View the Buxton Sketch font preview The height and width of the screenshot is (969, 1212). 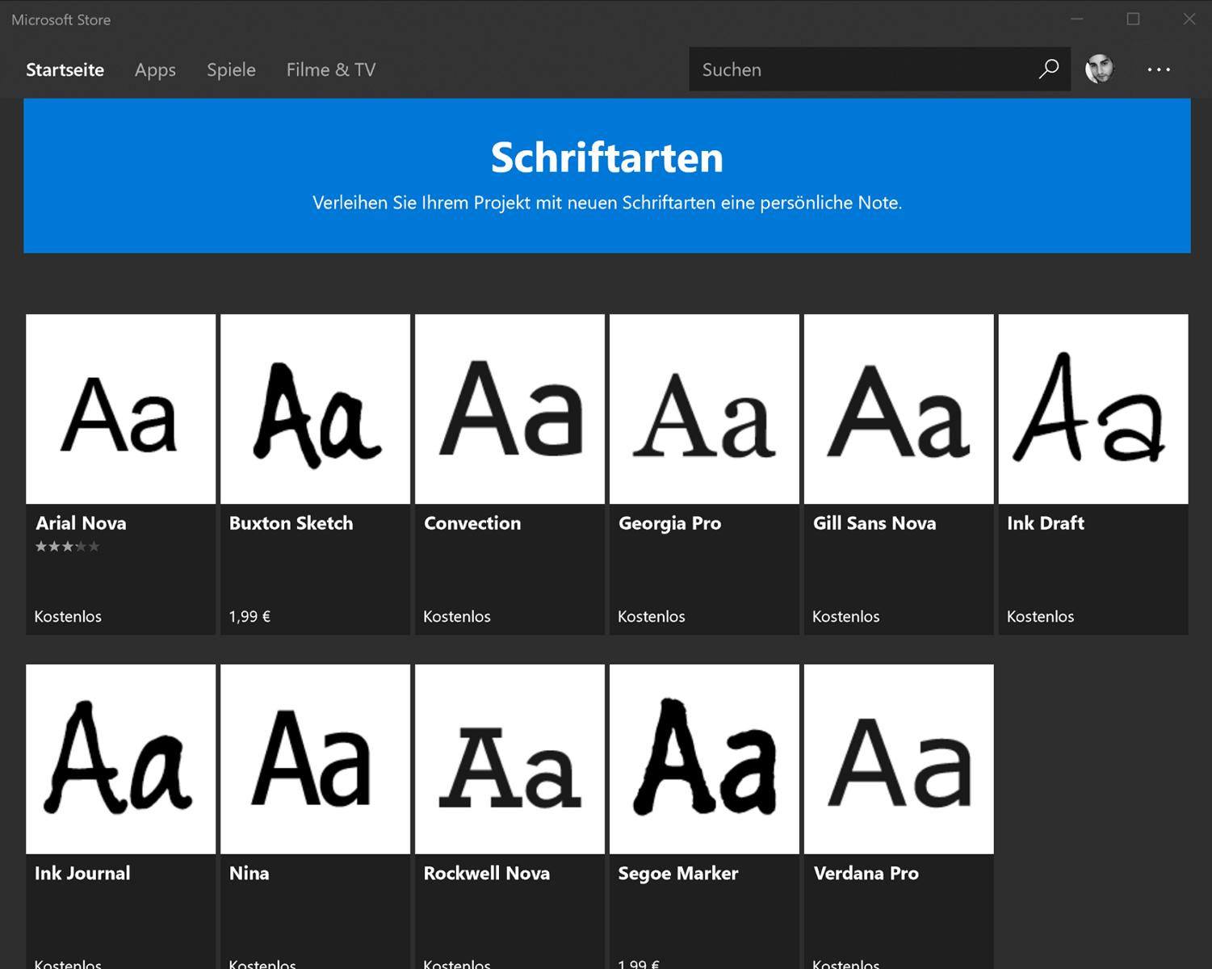315,409
